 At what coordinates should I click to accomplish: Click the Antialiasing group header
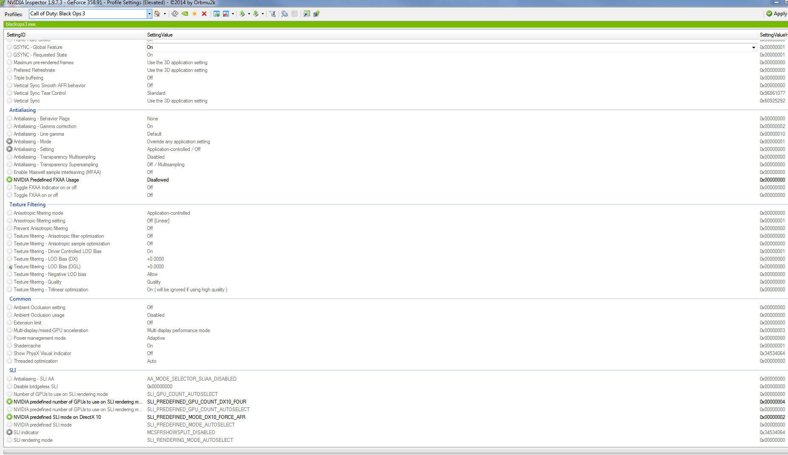pyautogui.click(x=23, y=110)
